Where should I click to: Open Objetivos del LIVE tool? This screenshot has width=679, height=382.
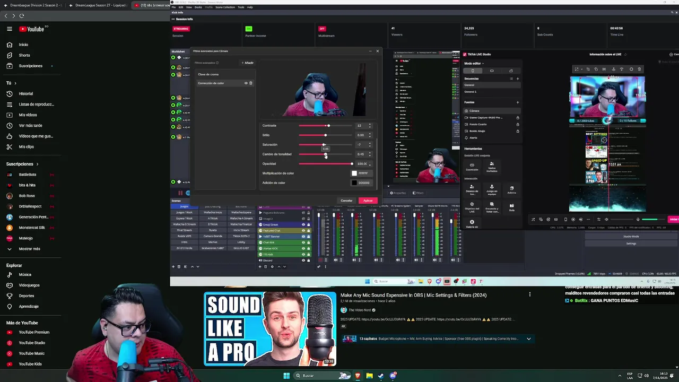pos(472,207)
